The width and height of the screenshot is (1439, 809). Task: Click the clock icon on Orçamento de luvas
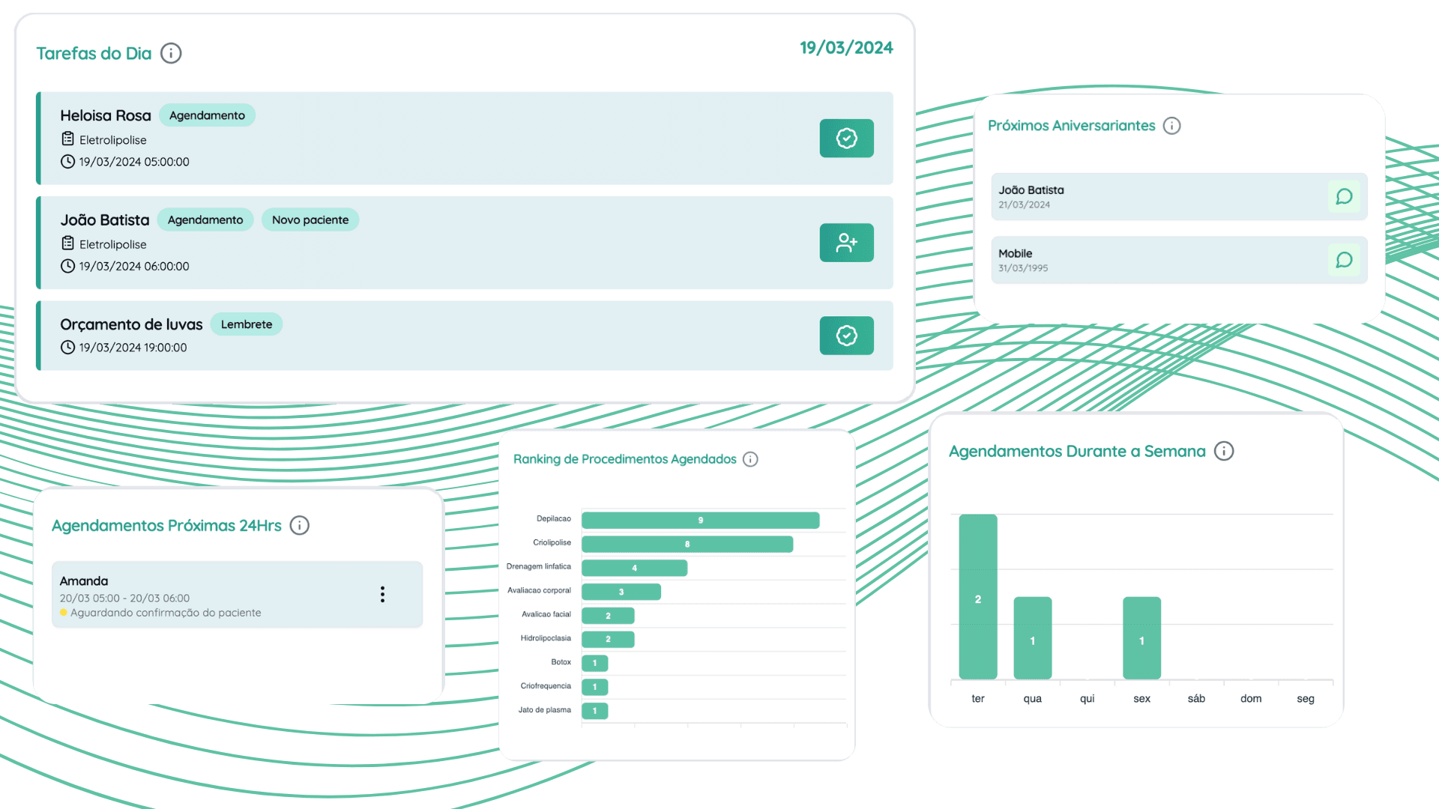click(x=67, y=348)
